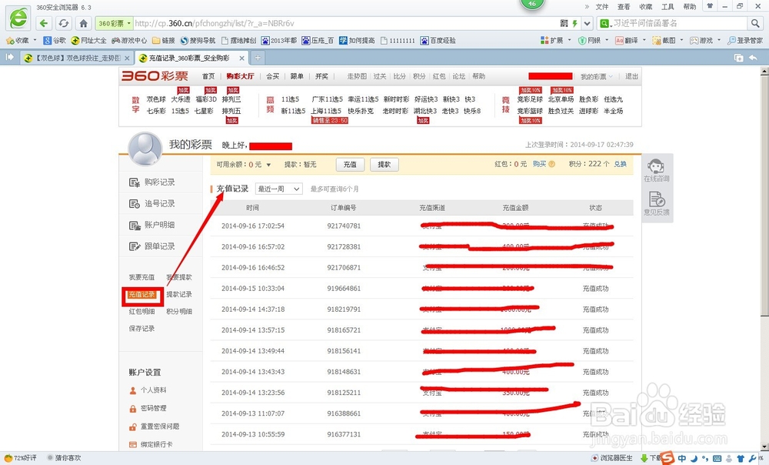Switch to the 双色球投注 tab
Image resolution: width=769 pixels, height=465 pixels.
click(x=76, y=58)
